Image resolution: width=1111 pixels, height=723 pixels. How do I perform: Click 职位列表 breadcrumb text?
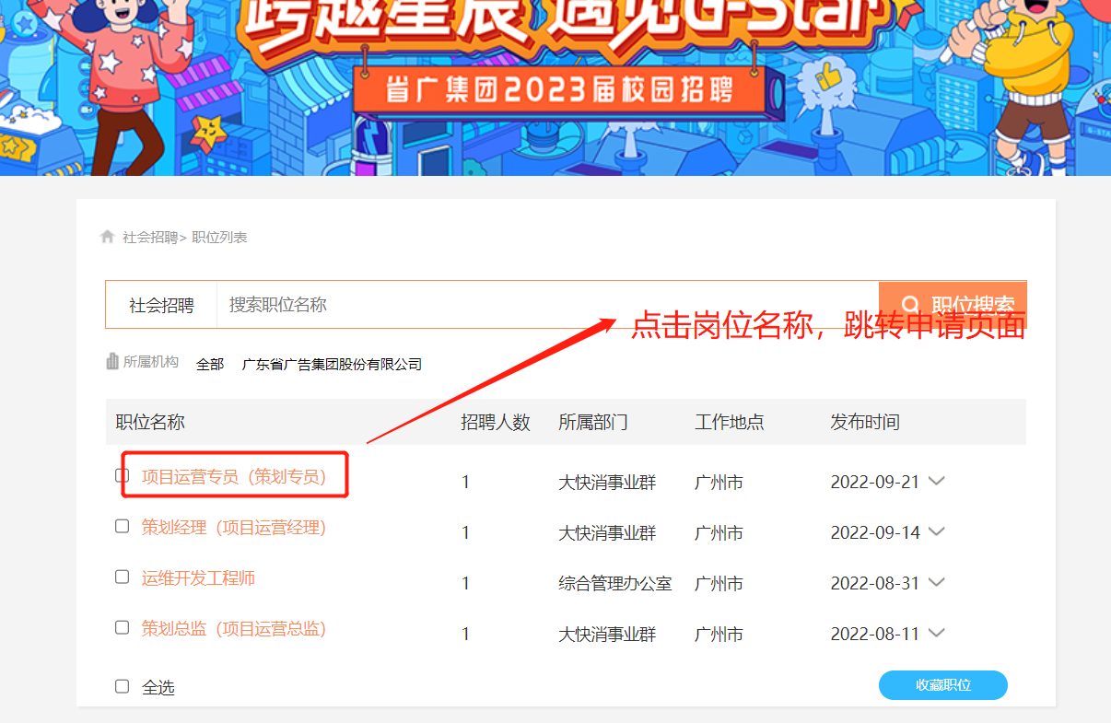(x=219, y=238)
